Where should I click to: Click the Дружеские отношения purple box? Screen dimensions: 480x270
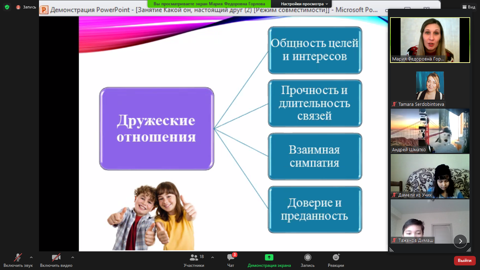click(157, 129)
